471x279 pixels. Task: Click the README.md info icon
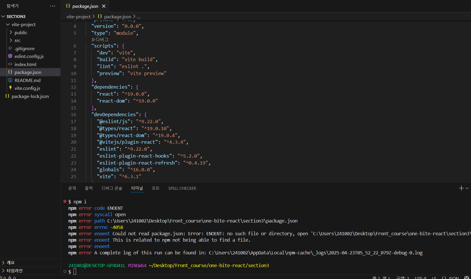(10, 80)
